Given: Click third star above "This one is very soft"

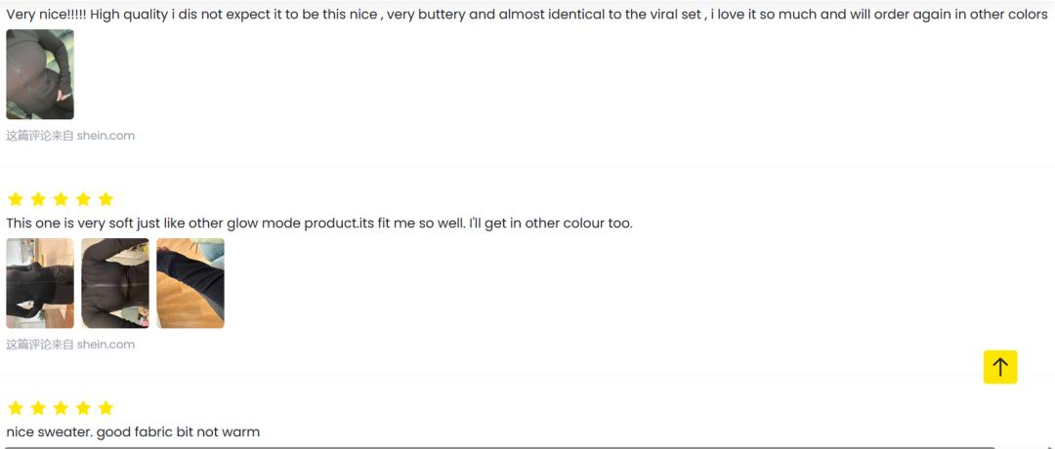Looking at the screenshot, I should [x=61, y=199].
